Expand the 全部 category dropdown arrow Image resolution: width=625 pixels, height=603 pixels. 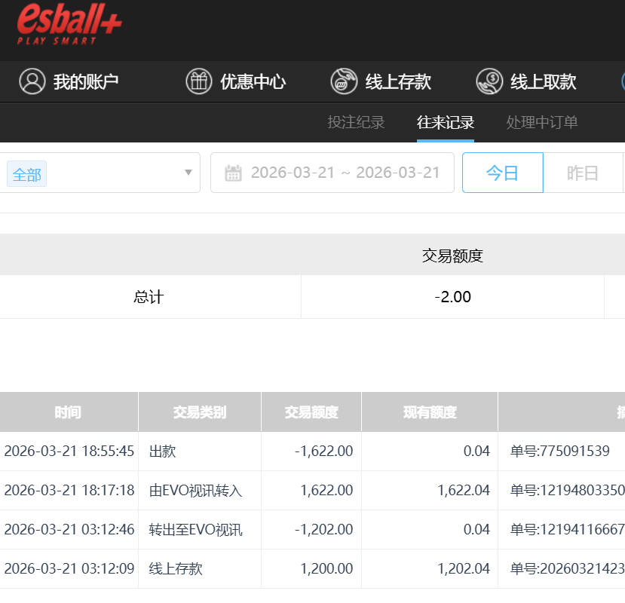click(188, 173)
